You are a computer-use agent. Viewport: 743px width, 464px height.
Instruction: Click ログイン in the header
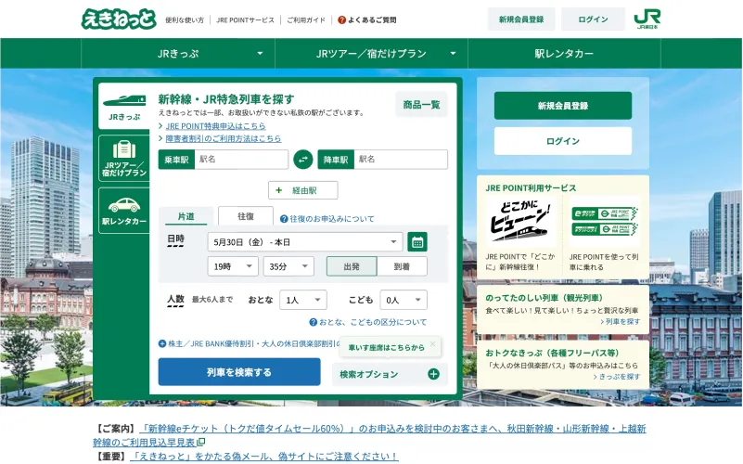pos(593,19)
